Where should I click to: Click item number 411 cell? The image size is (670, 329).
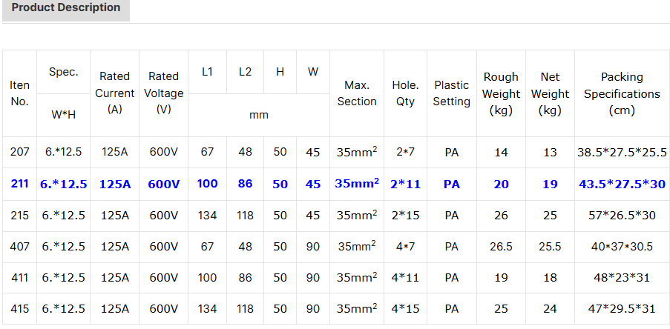20,278
